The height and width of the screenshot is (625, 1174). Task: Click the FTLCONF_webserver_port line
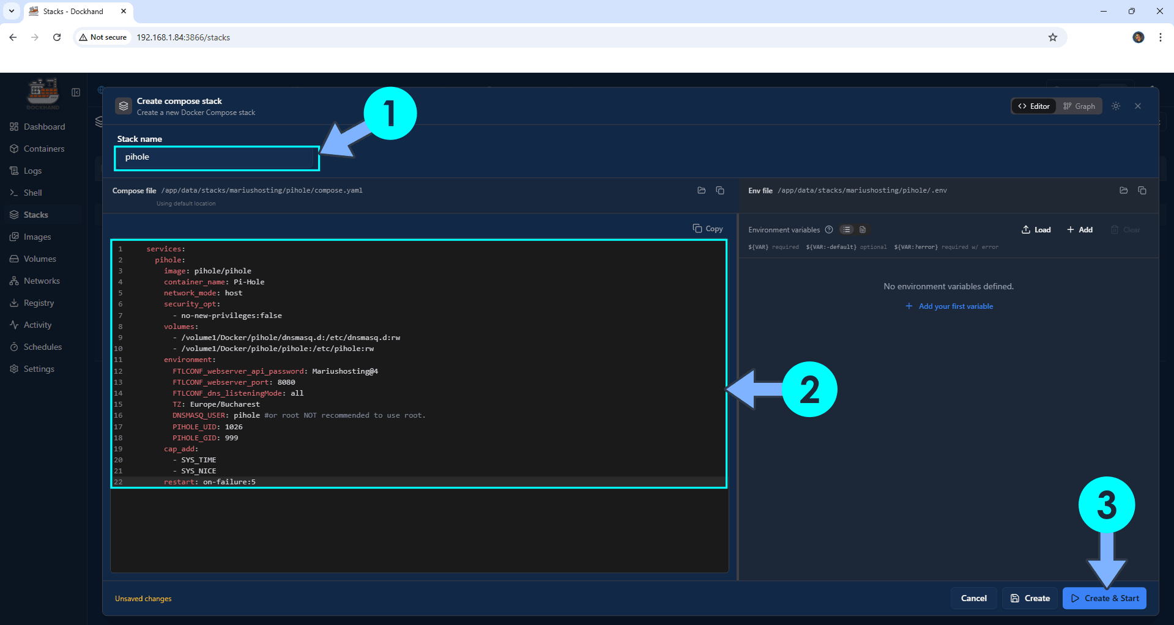coord(234,382)
